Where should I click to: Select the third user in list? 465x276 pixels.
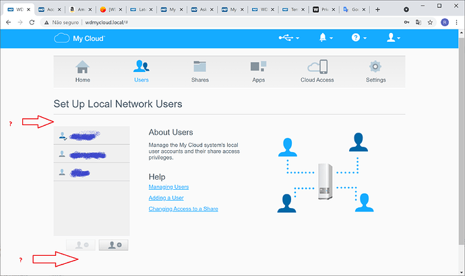pyautogui.click(x=92, y=172)
